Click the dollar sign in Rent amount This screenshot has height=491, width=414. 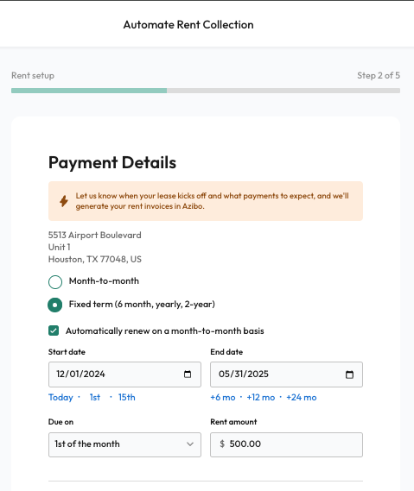[x=222, y=444]
